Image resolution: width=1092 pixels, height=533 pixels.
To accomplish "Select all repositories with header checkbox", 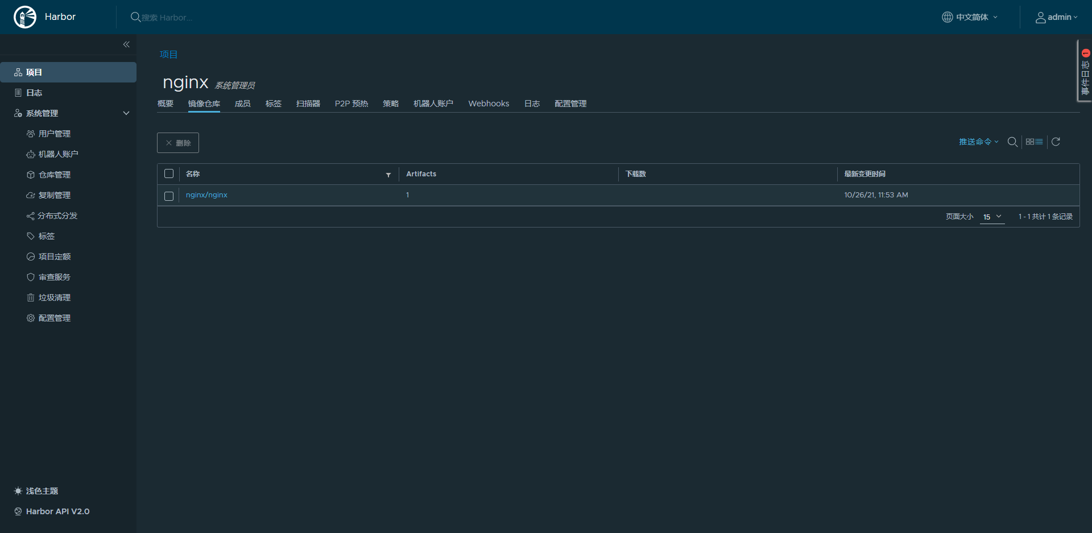I will click(169, 173).
